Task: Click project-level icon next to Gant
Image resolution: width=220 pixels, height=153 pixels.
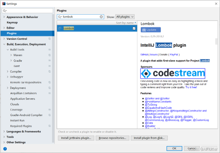Action: click(50, 66)
